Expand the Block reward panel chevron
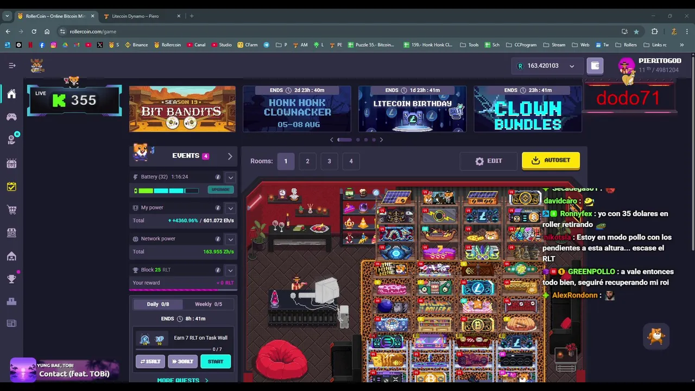 point(230,270)
